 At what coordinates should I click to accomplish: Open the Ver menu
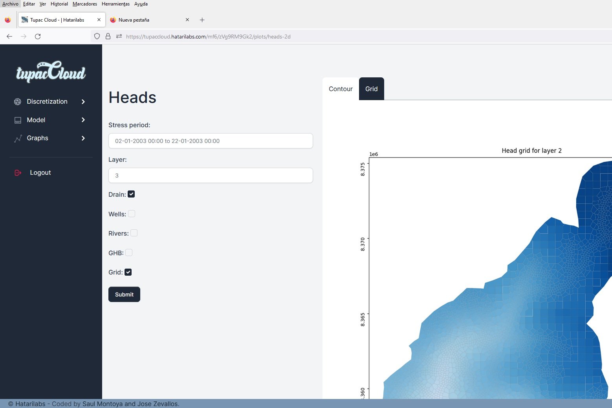[x=43, y=4]
